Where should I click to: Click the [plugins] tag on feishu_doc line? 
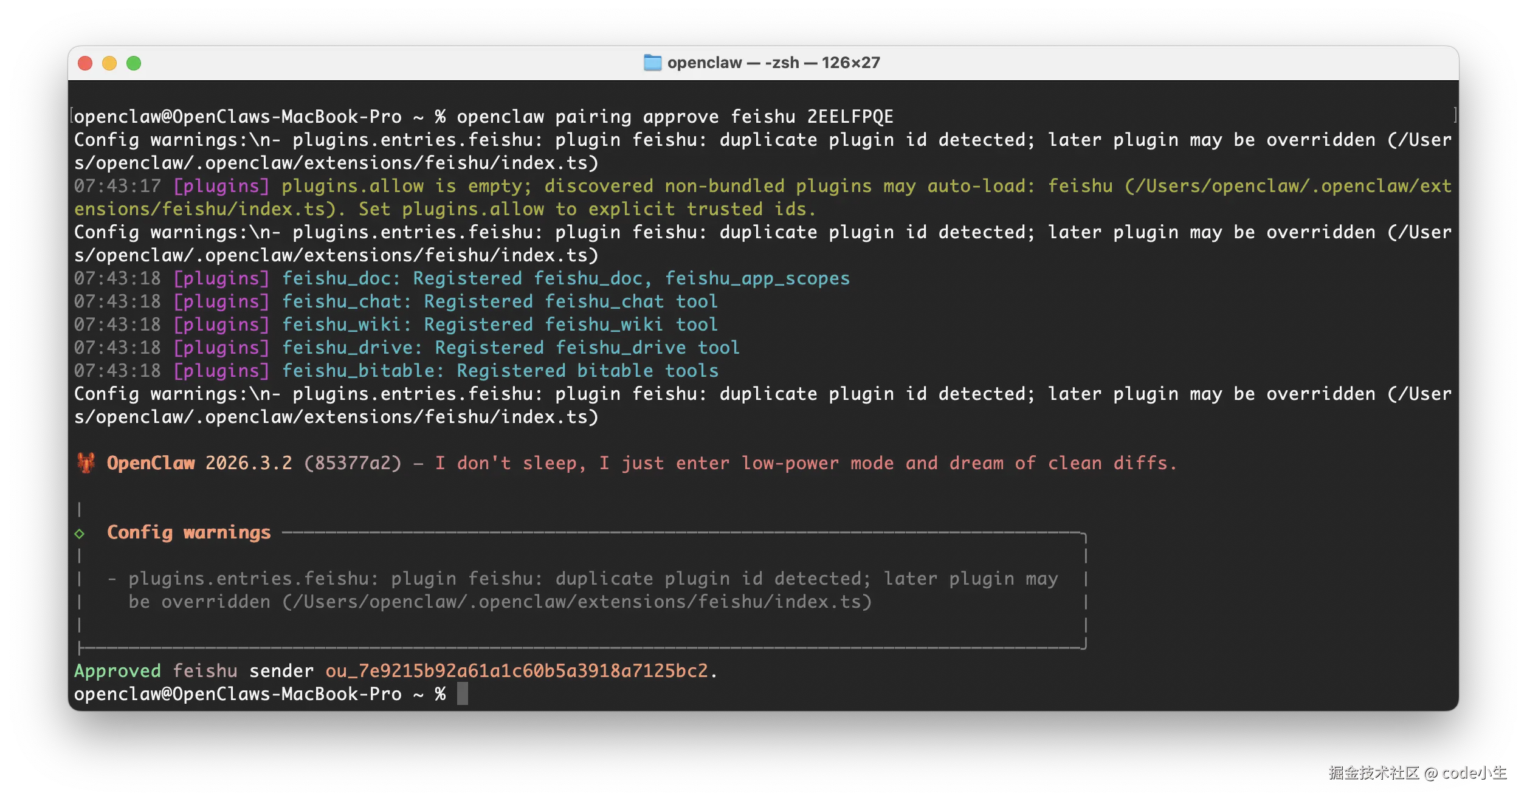coord(221,278)
